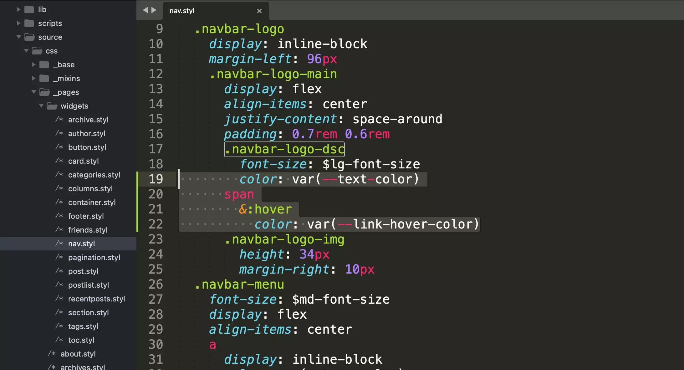
Task: Click the source folder icon
Action: coord(29,37)
